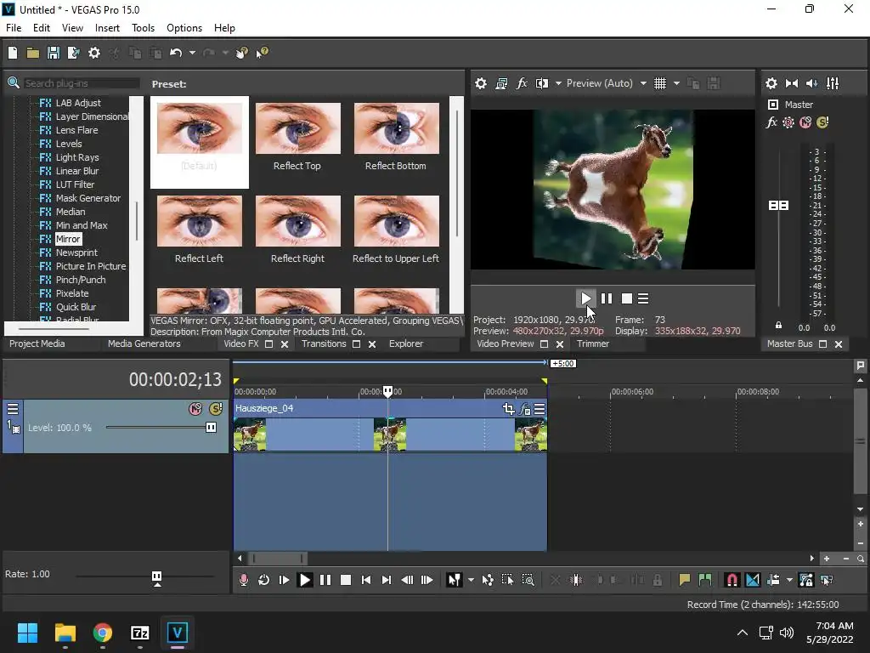Viewport: 870px width, 653px height.
Task: Open Master Bus audio properties gear
Action: click(771, 83)
